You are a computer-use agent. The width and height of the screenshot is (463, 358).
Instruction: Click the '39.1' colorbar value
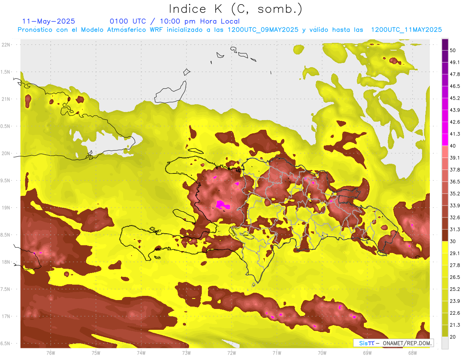(455, 158)
